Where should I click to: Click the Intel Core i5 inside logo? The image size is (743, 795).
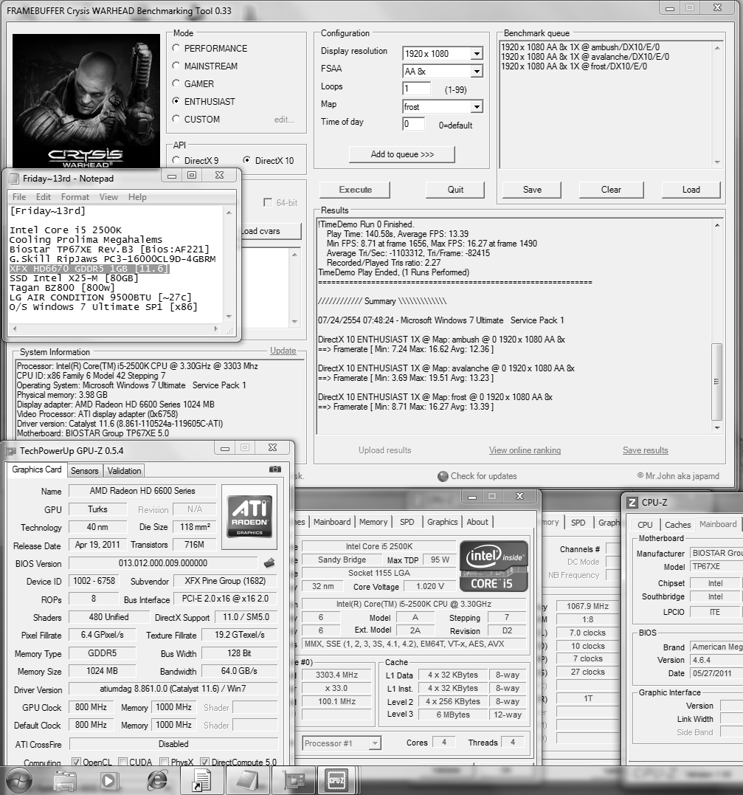[x=494, y=566]
